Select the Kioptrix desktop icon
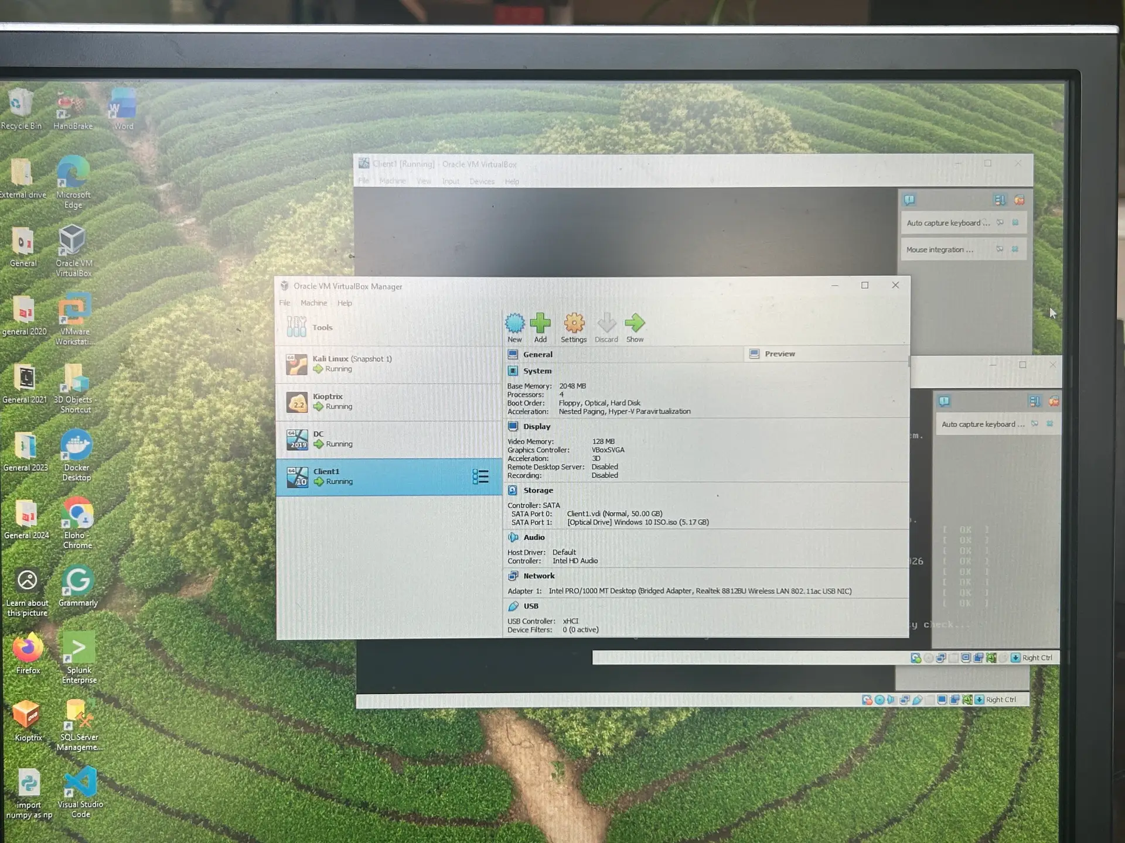The width and height of the screenshot is (1125, 843). click(x=28, y=721)
